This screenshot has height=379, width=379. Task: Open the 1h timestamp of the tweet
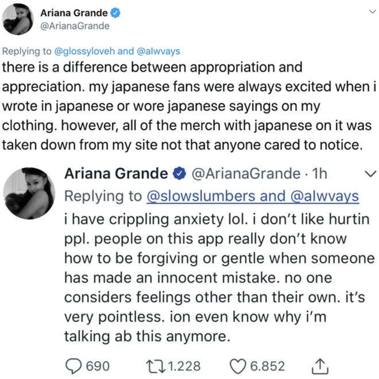319,173
